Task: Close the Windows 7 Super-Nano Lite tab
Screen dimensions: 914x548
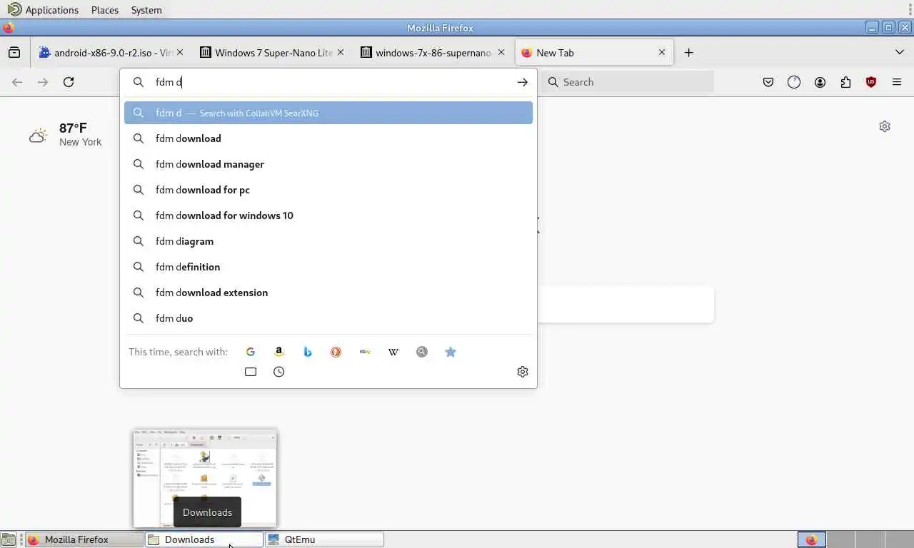Action: pos(341,53)
